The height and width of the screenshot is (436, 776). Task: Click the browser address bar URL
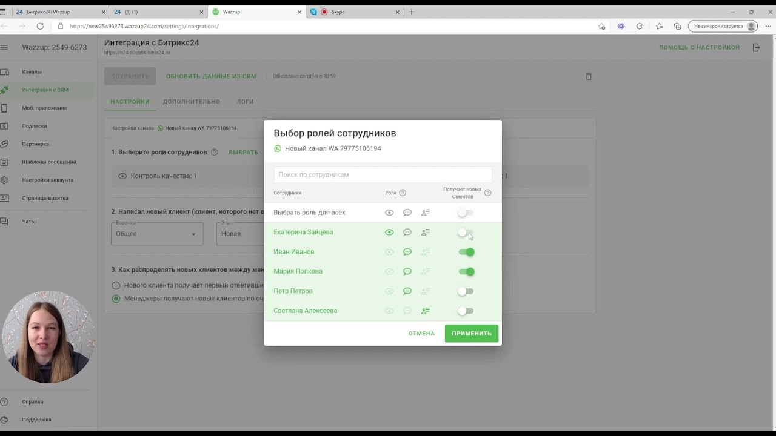coord(144,27)
